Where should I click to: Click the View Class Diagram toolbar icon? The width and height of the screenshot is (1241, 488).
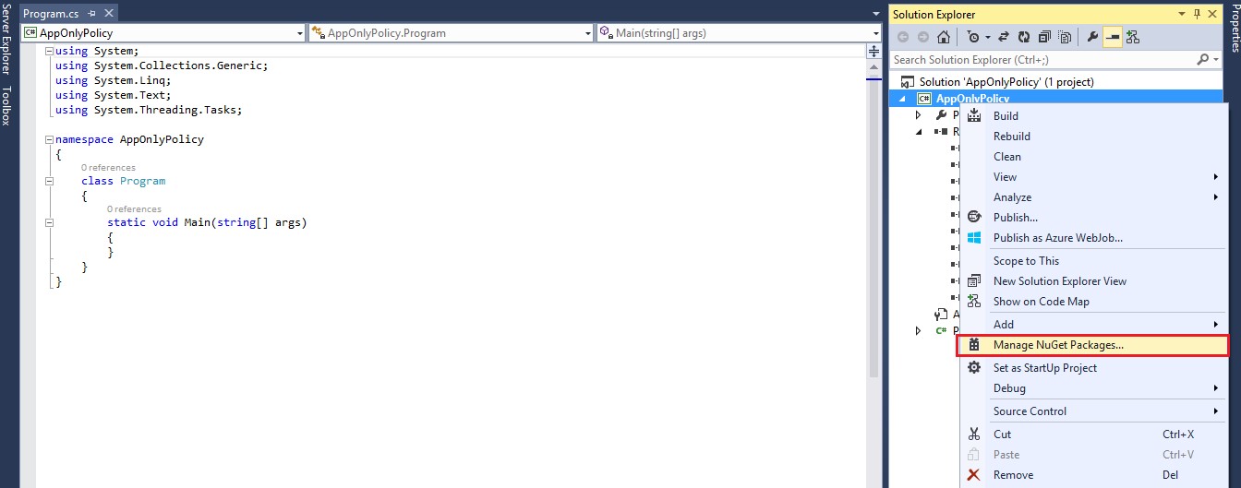coord(1133,38)
